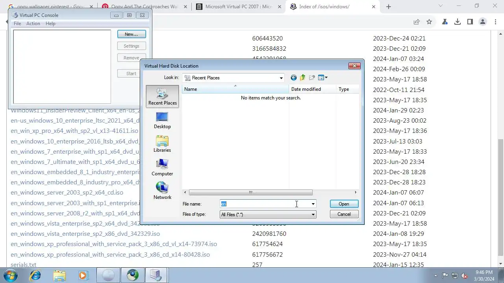The height and width of the screenshot is (283, 504).
Task: Open en_win_xp_pro_x64_with_sp2 iso link
Action: [75, 131]
